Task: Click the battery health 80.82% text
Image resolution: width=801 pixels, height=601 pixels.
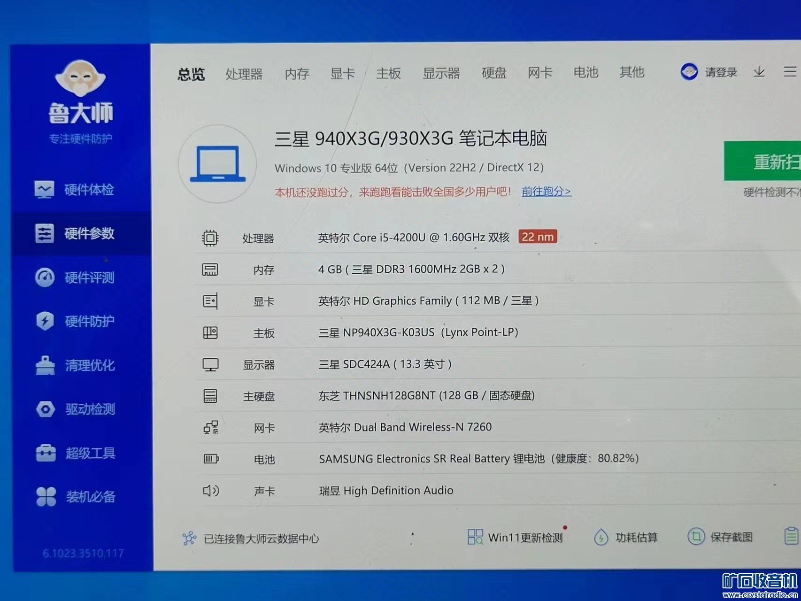Action: click(x=479, y=458)
